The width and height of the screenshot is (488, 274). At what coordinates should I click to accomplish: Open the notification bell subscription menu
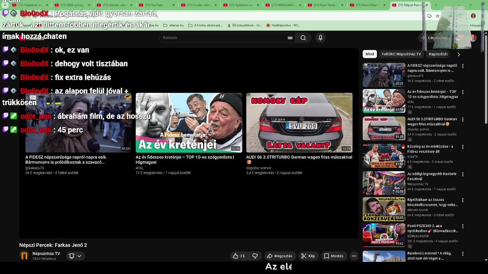tap(75, 256)
